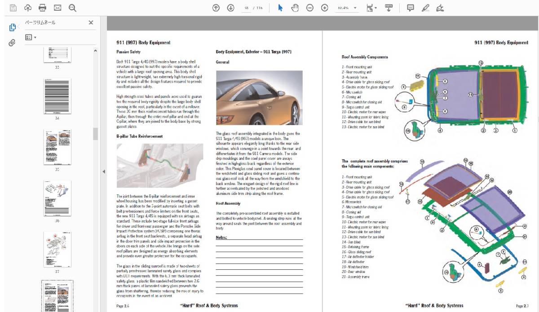The image size is (539, 312).
Task: Choose the selection arrow tool
Action: pos(280,8)
